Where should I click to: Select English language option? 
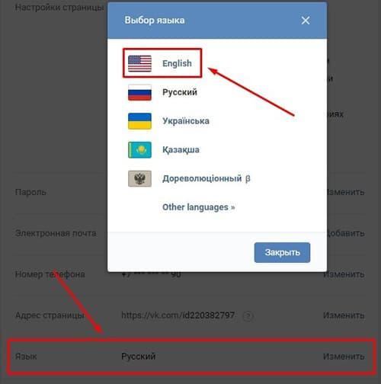click(x=177, y=63)
